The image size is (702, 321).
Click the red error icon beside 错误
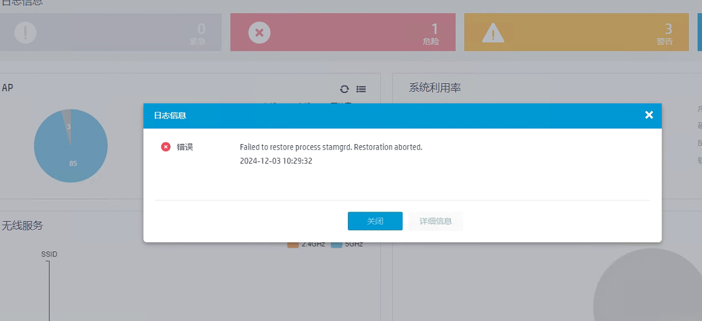tap(166, 147)
